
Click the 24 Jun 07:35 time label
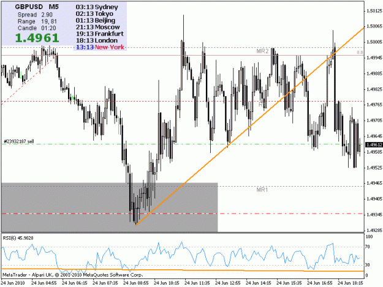pos(105,283)
